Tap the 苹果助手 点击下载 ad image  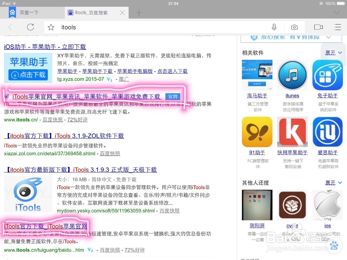[x=28, y=68]
